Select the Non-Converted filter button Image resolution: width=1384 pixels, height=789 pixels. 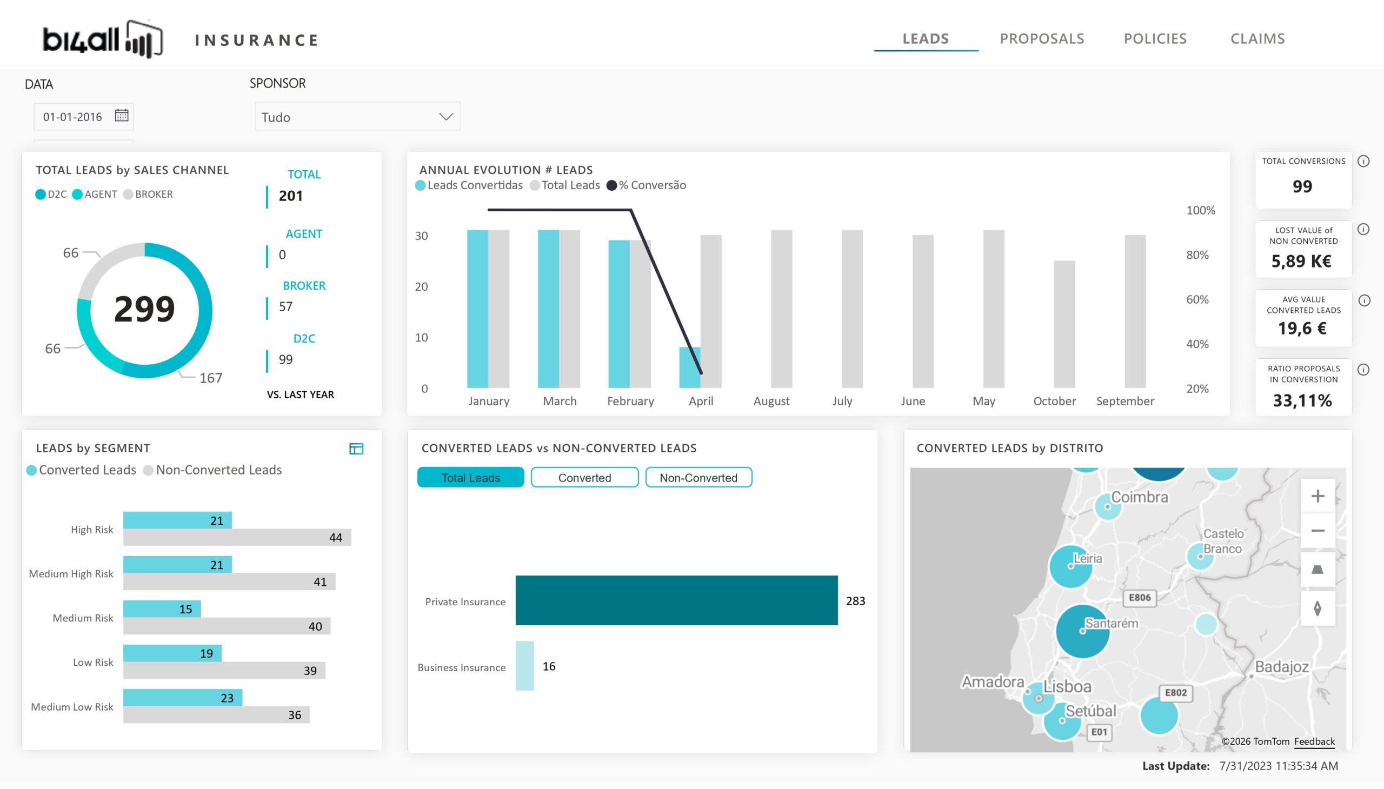(x=699, y=477)
